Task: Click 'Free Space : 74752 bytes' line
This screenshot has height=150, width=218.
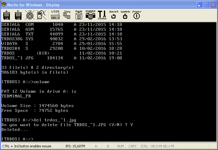Action: click(35, 111)
